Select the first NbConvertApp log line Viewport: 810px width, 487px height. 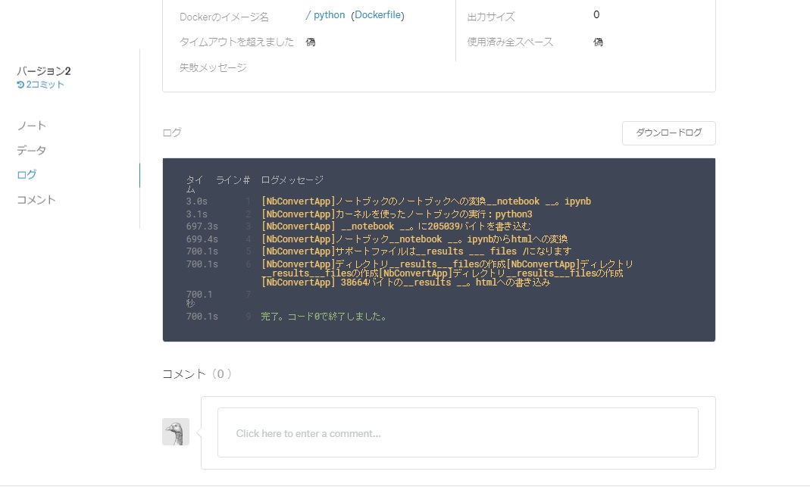pyautogui.click(x=426, y=201)
